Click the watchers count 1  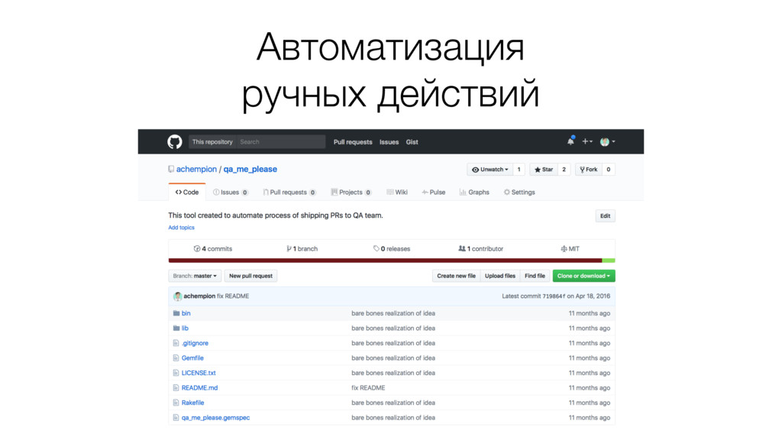519,170
